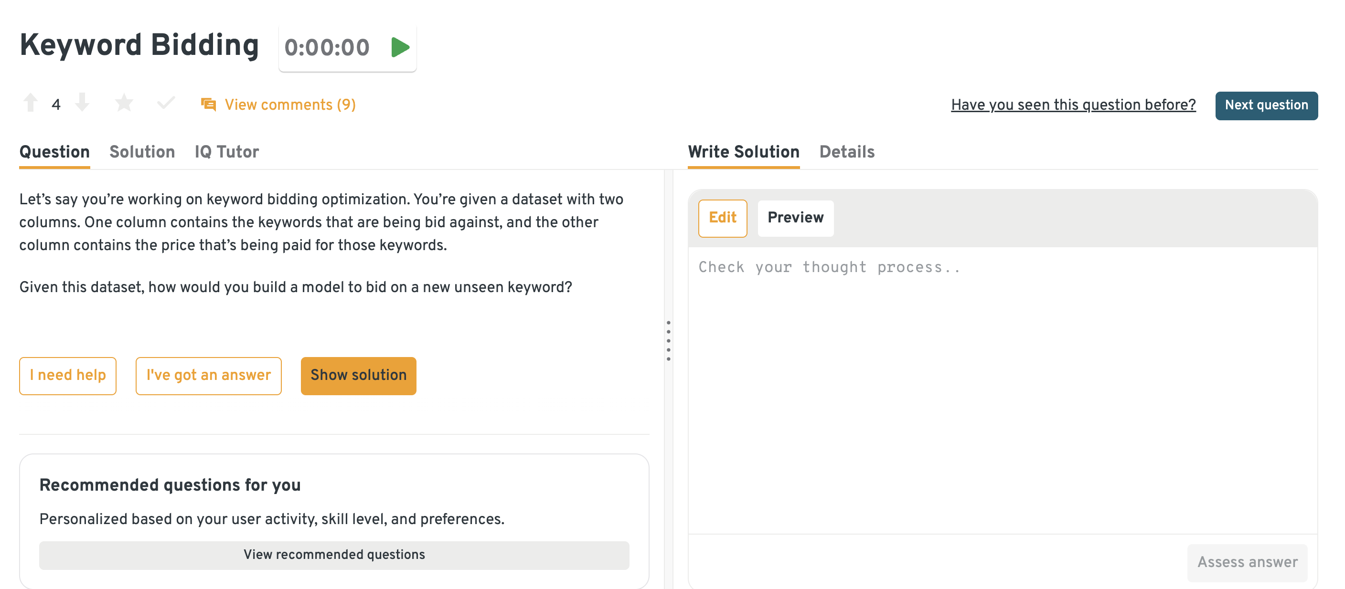The image size is (1345, 589).
Task: Upvote the question with the up arrow
Action: click(x=30, y=103)
